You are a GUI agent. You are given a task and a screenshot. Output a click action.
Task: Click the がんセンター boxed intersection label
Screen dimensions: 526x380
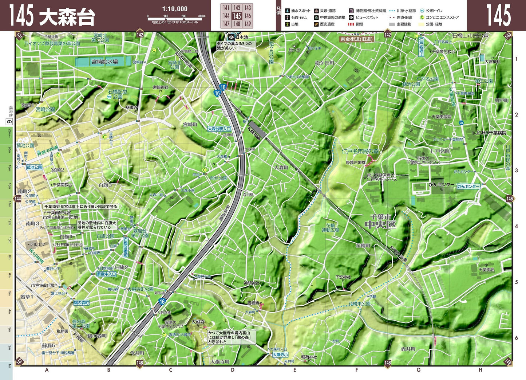468,186
